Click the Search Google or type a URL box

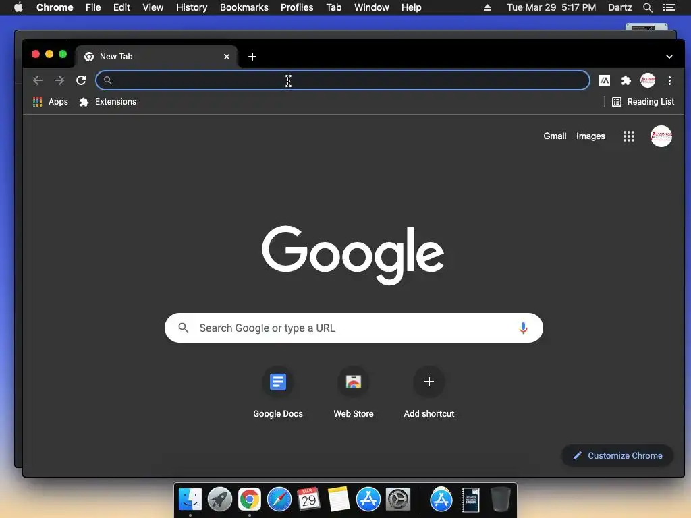point(354,328)
